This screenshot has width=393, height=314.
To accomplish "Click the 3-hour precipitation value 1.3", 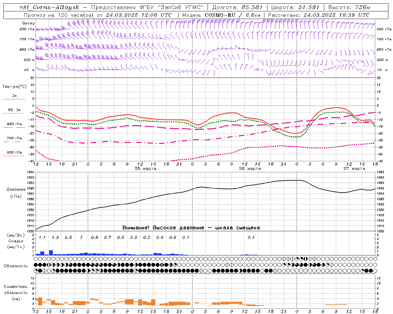I will pos(55,238).
